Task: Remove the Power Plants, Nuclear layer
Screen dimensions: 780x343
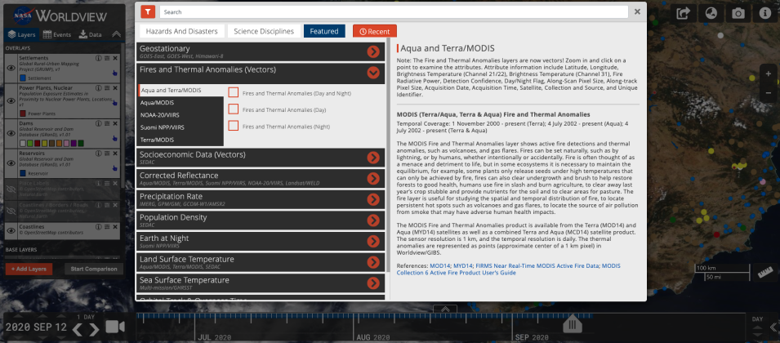Action: click(x=115, y=88)
